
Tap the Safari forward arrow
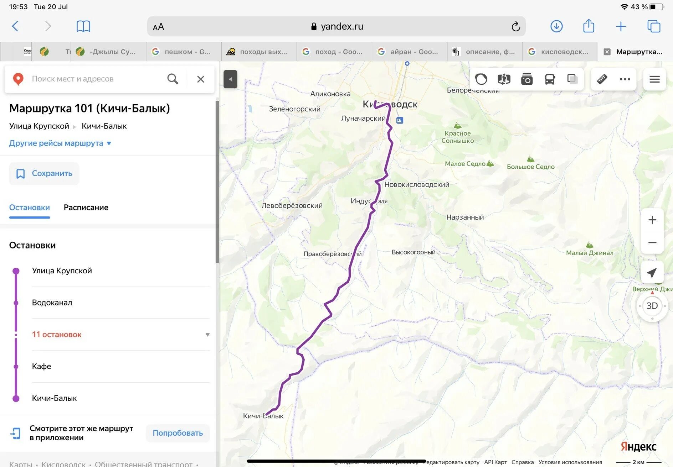[48, 26]
